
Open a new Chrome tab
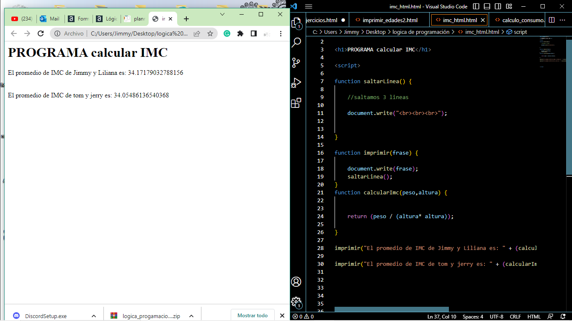pos(186,19)
